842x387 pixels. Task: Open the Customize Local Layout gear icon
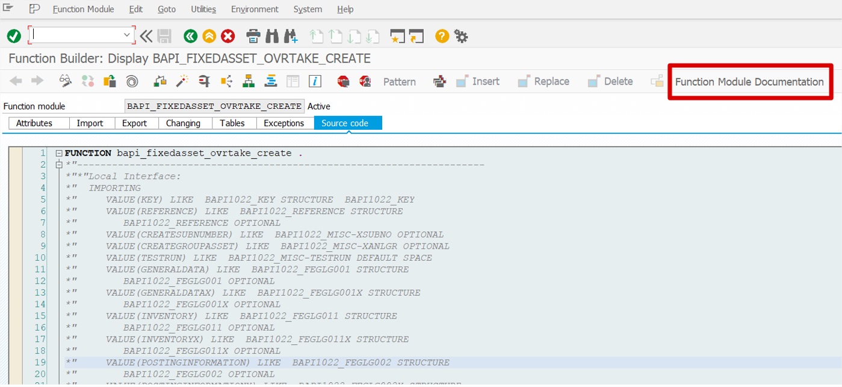[460, 36]
